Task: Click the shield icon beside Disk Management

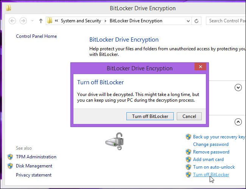Action: click(x=10, y=166)
